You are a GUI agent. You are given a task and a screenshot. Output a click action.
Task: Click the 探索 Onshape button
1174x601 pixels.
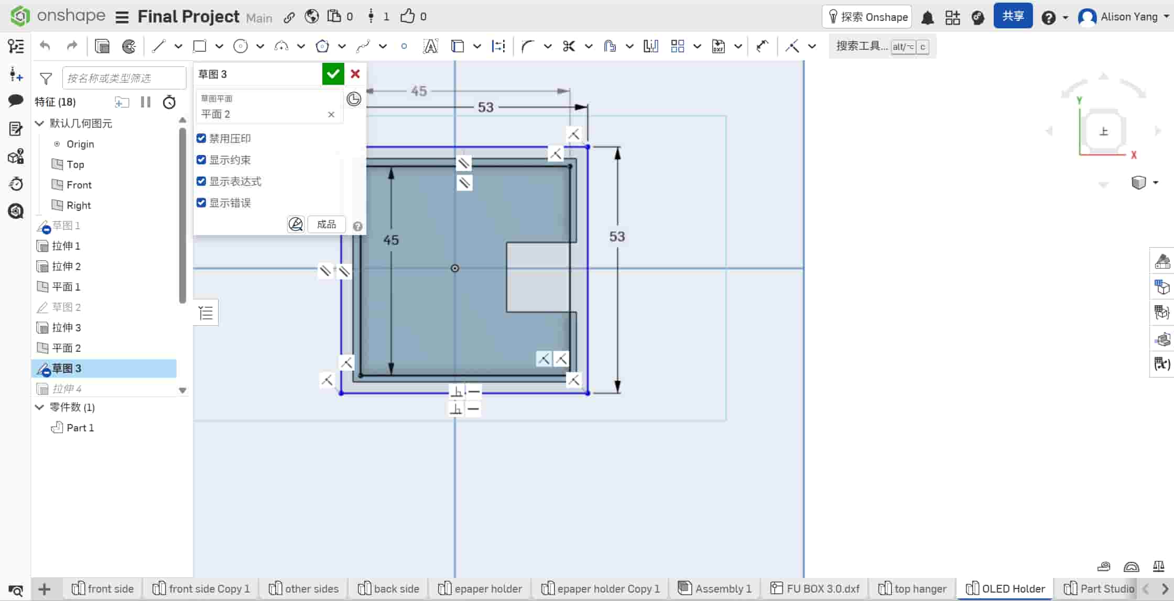(867, 17)
